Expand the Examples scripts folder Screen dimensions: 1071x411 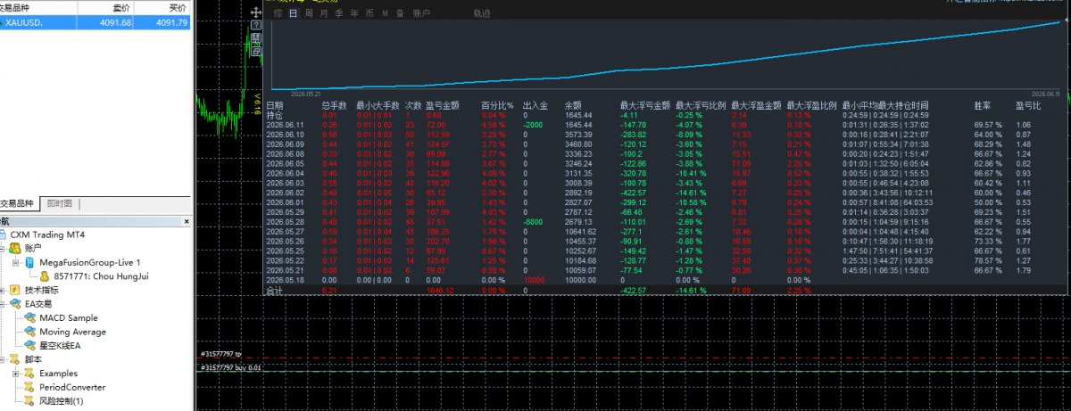[x=16, y=374]
